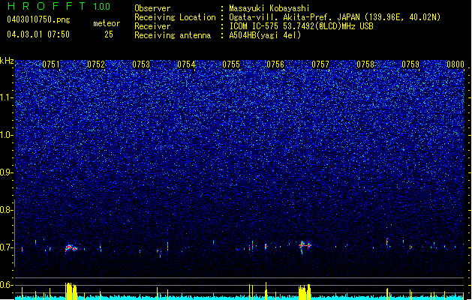Click the Observer label
Image resolution: width=472 pixels, height=300 pixels.
point(152,8)
